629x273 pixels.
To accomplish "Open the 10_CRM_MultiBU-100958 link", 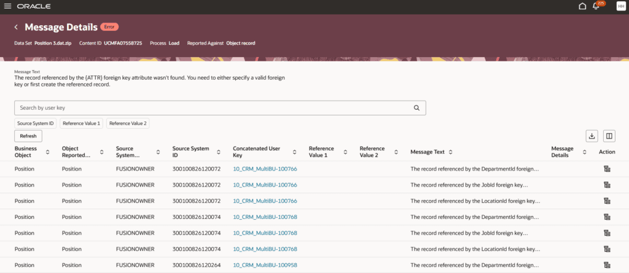I will click(265, 266).
